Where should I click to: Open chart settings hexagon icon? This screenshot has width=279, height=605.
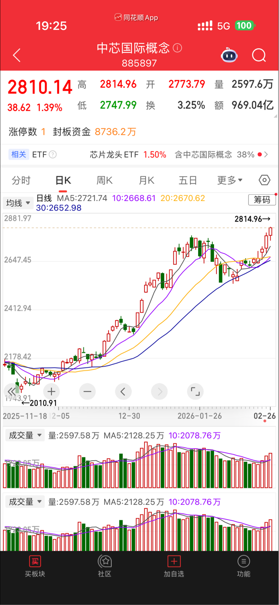click(264, 180)
